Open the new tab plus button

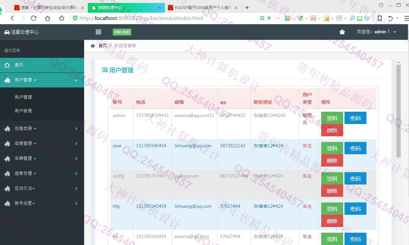pyautogui.click(x=247, y=7)
